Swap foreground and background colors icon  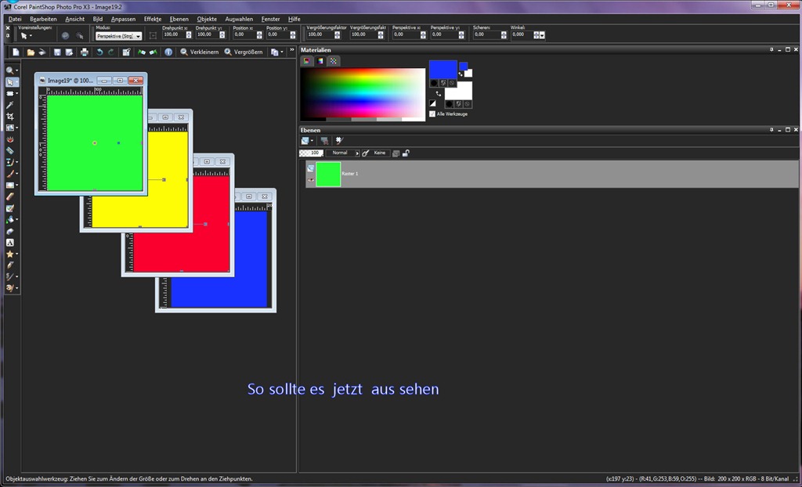tap(461, 74)
